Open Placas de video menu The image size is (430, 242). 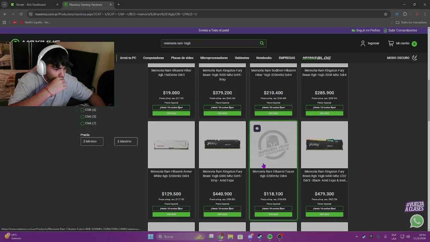(182, 58)
